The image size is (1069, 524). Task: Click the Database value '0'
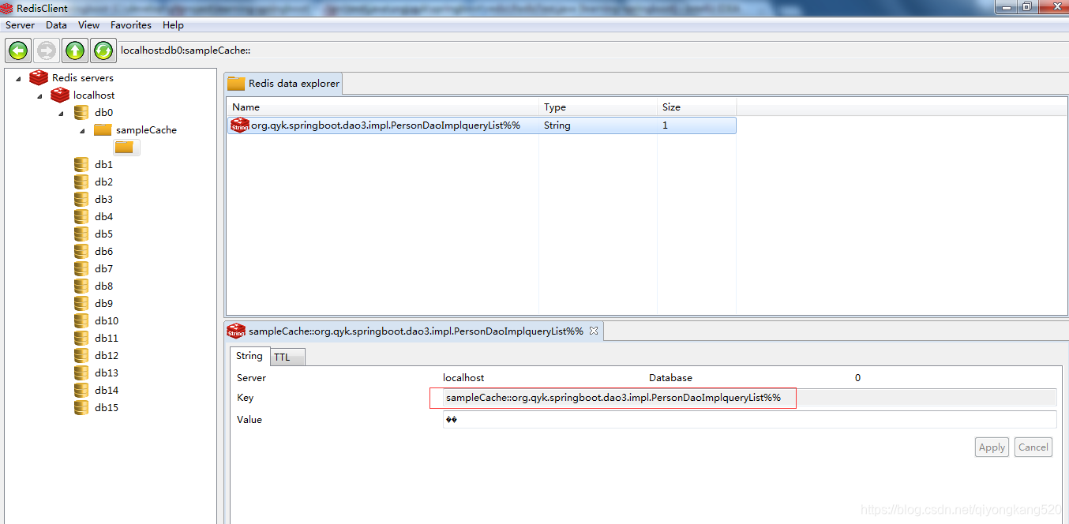(858, 378)
